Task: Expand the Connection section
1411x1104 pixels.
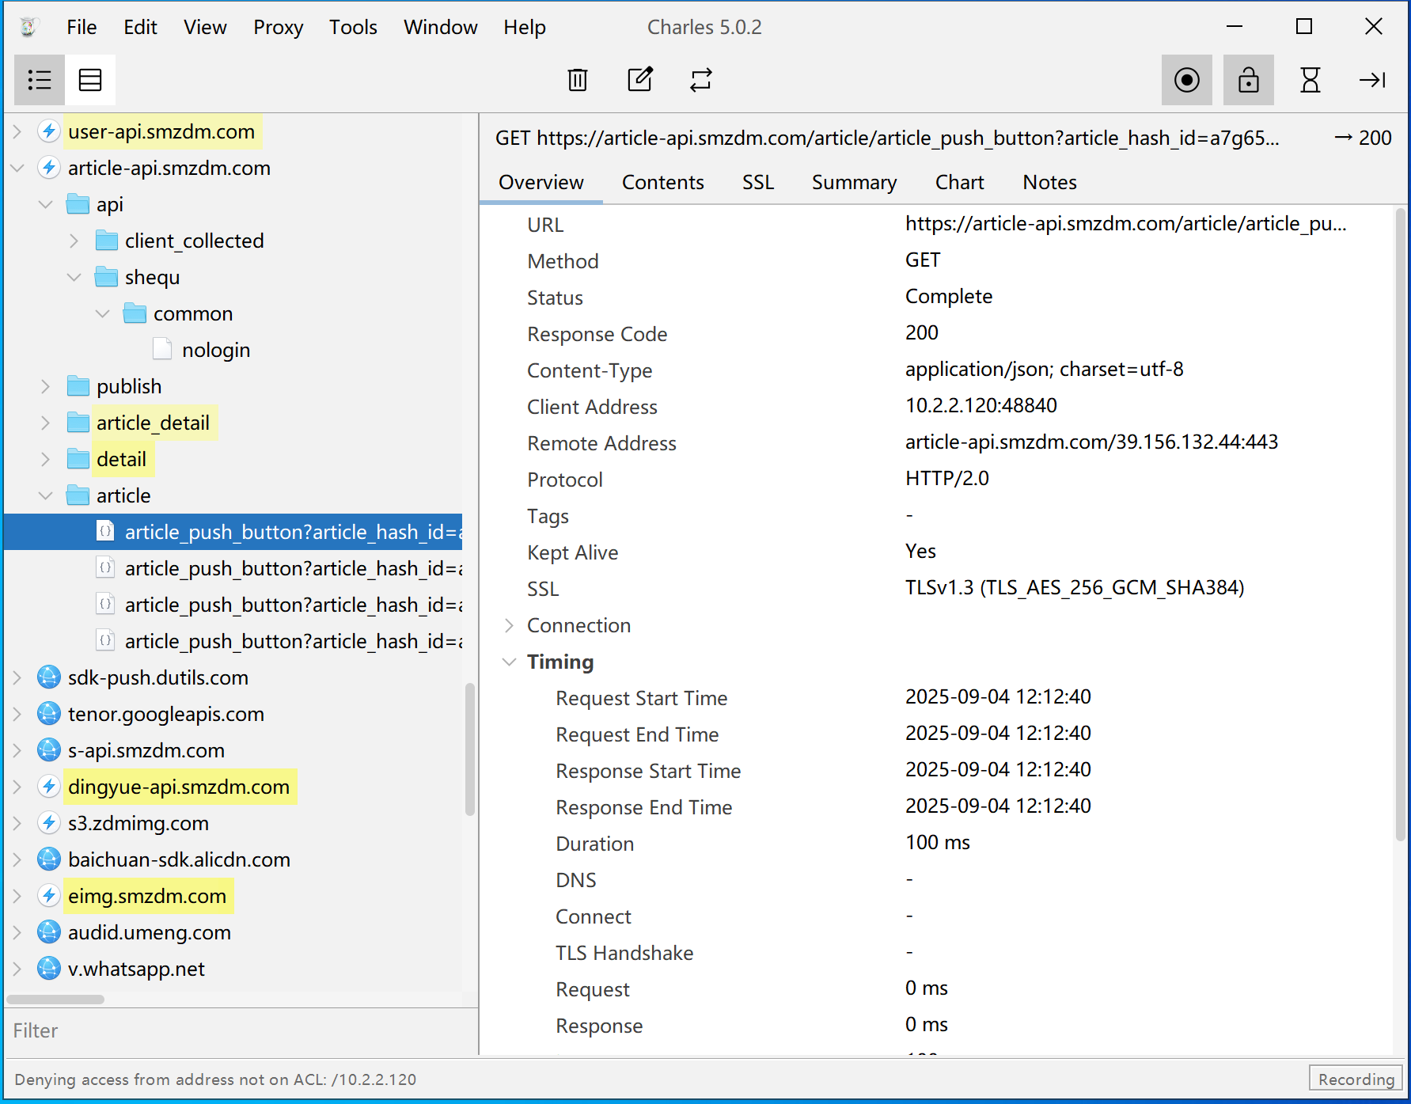Action: [x=509, y=625]
